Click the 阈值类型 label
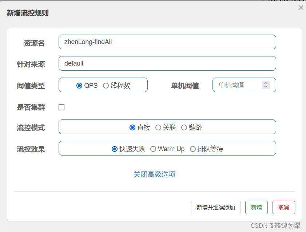 click(x=31, y=86)
